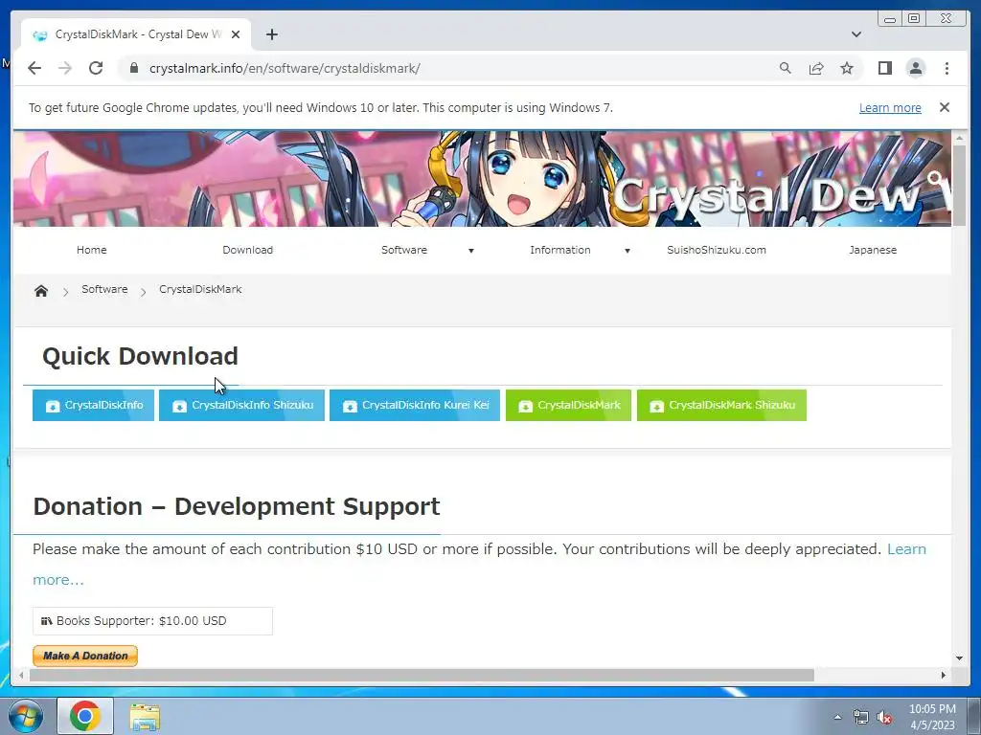Expand the Information submenu arrow
This screenshot has height=735, width=981.
click(627, 251)
